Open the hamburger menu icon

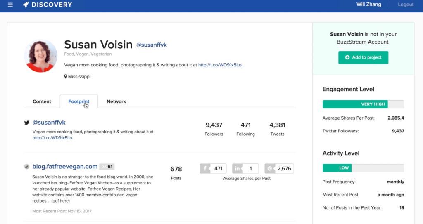pos(10,5)
